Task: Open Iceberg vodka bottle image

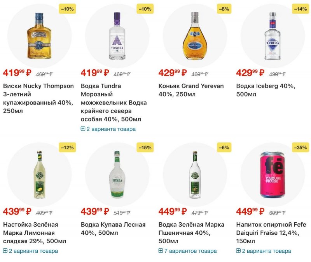Action: click(x=273, y=36)
